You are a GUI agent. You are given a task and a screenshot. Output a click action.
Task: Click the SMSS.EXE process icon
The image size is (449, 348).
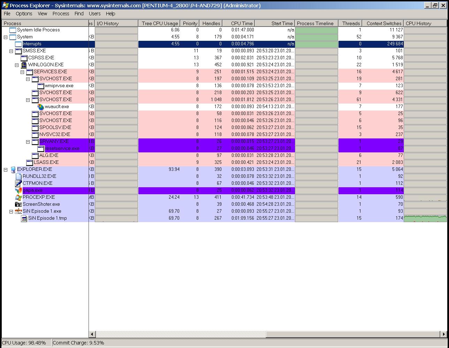coord(18,51)
